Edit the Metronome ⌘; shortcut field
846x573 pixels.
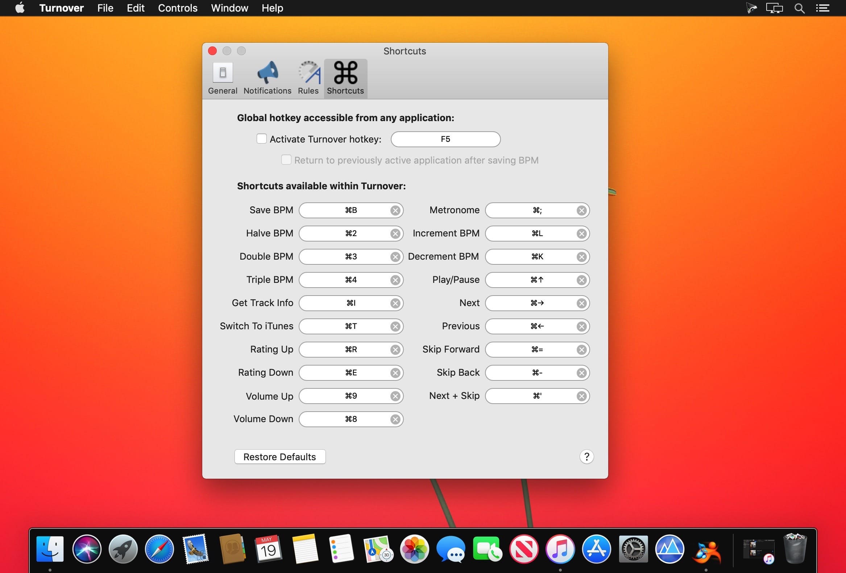coord(537,210)
